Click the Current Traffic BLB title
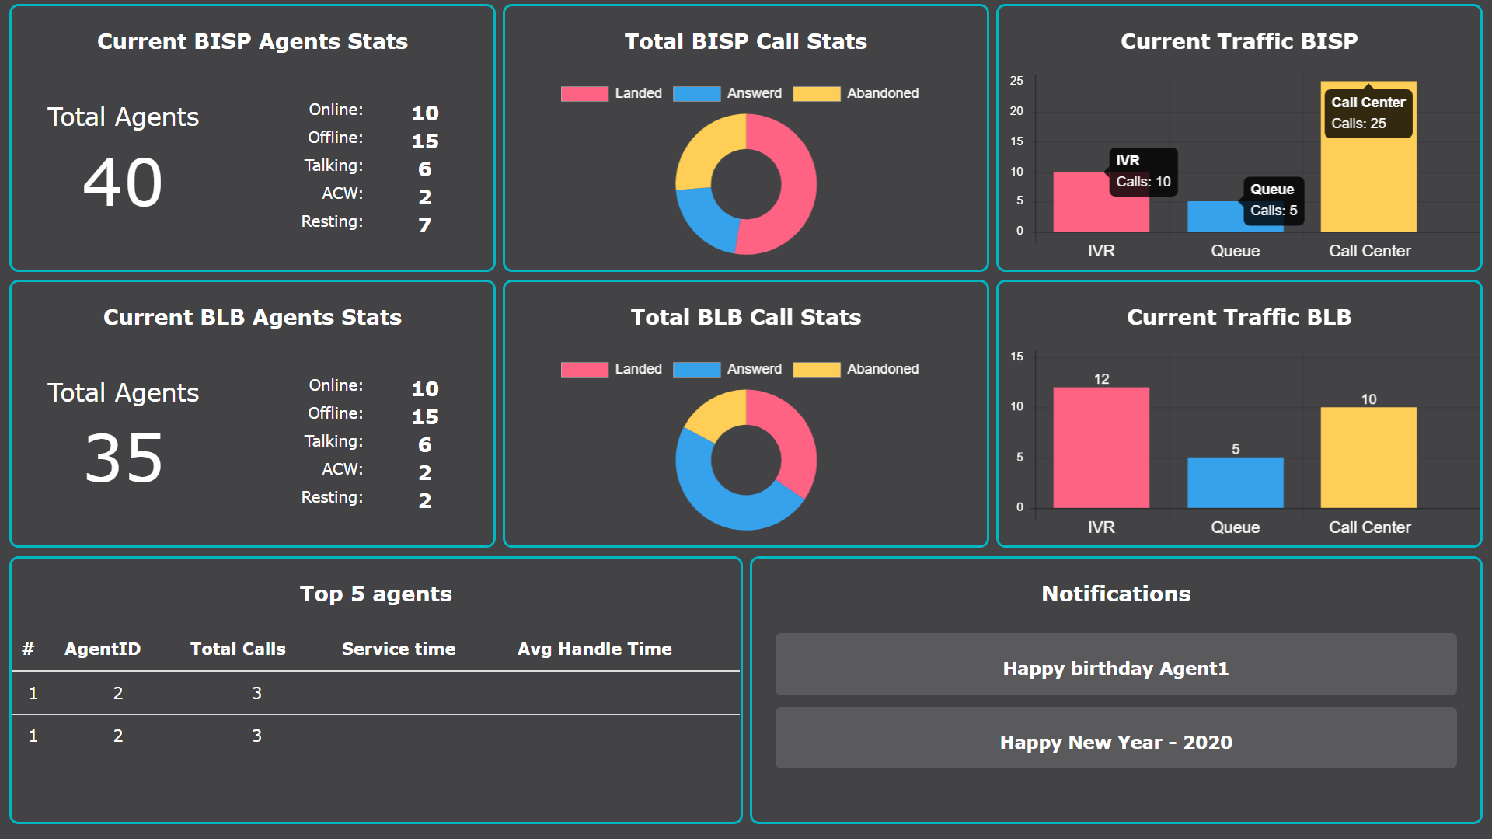The image size is (1492, 839). pos(1239,318)
